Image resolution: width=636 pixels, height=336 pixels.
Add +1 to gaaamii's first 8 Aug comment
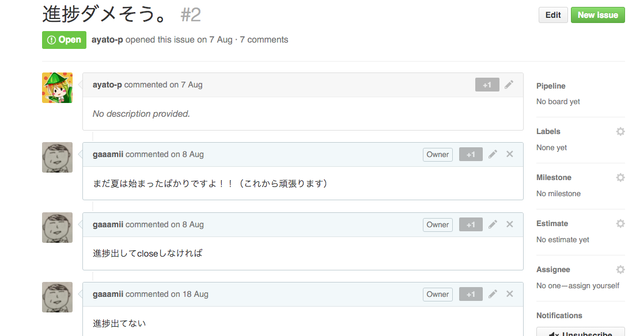(471, 154)
